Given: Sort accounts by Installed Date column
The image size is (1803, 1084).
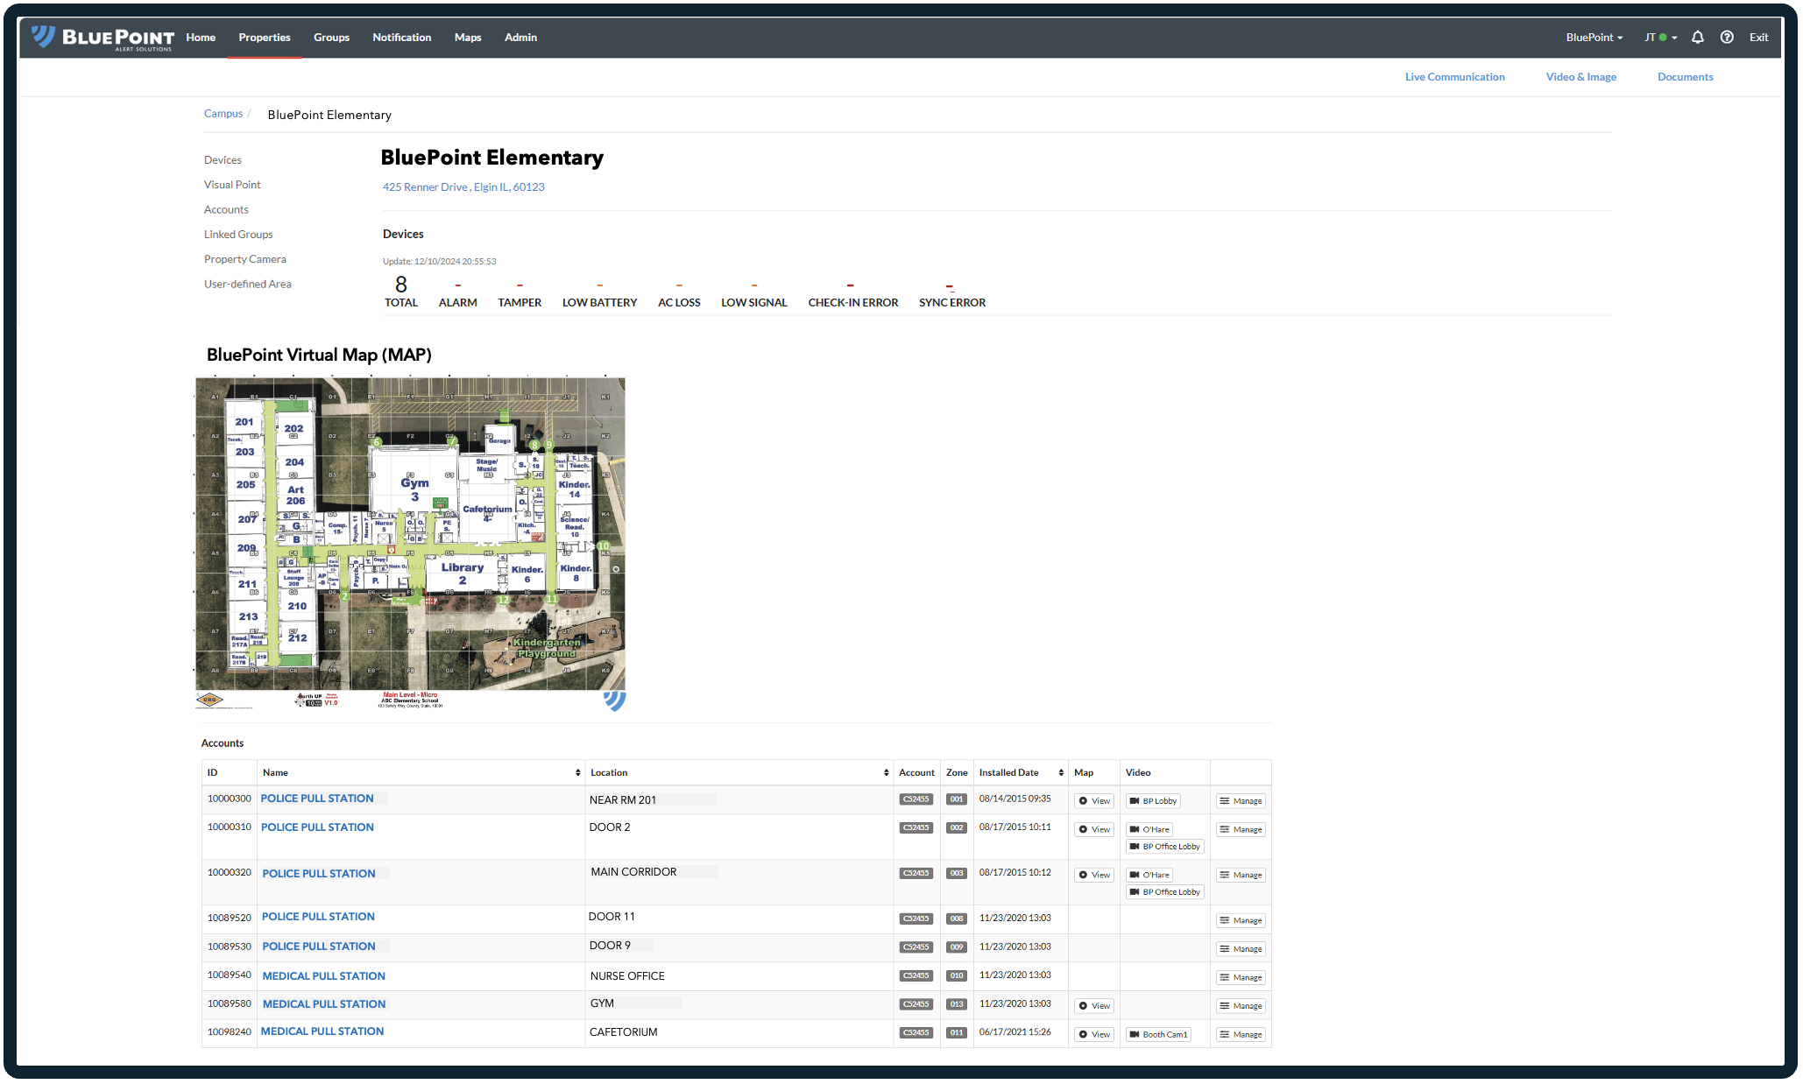Looking at the screenshot, I should (x=1060, y=773).
